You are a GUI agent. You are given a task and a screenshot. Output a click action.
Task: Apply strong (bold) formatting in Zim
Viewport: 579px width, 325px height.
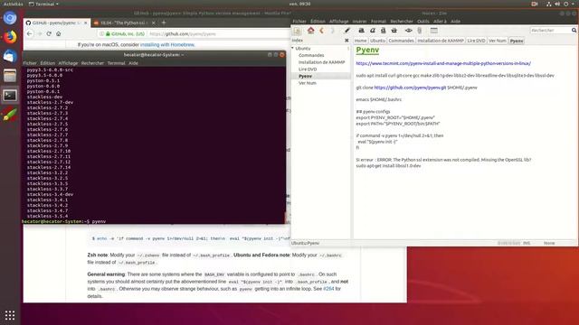362,31
